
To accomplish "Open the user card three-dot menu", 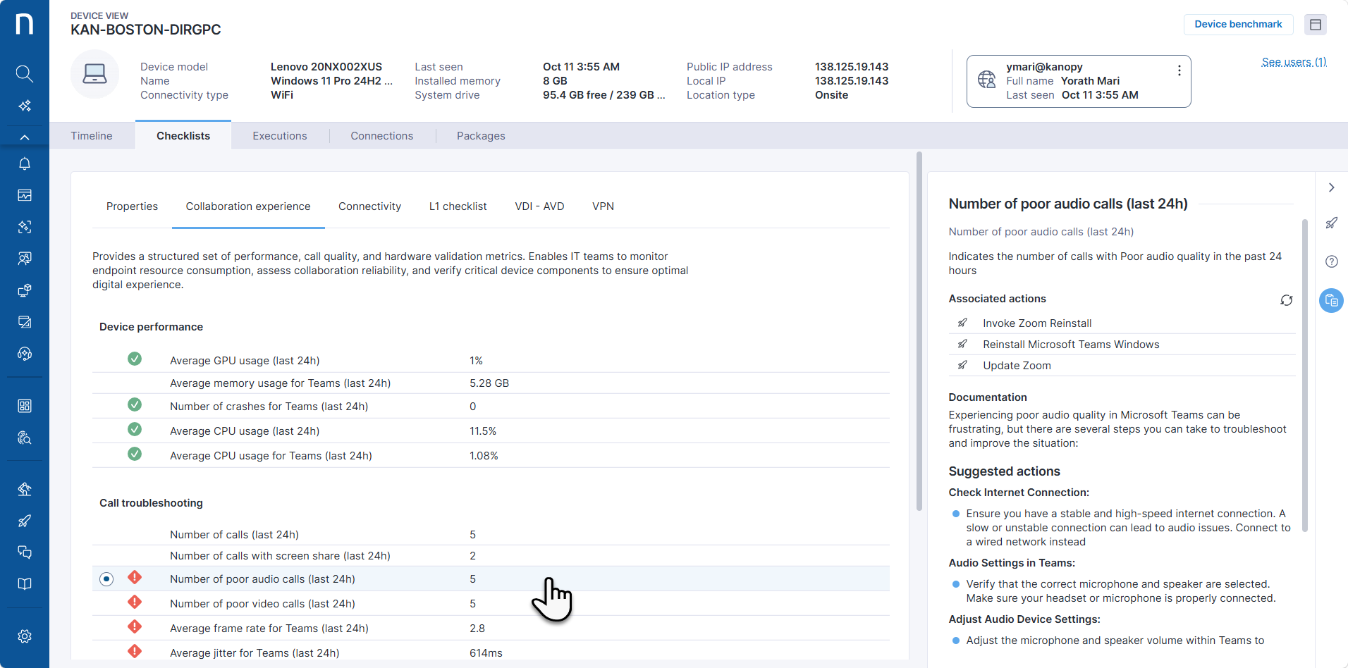I will [x=1179, y=70].
